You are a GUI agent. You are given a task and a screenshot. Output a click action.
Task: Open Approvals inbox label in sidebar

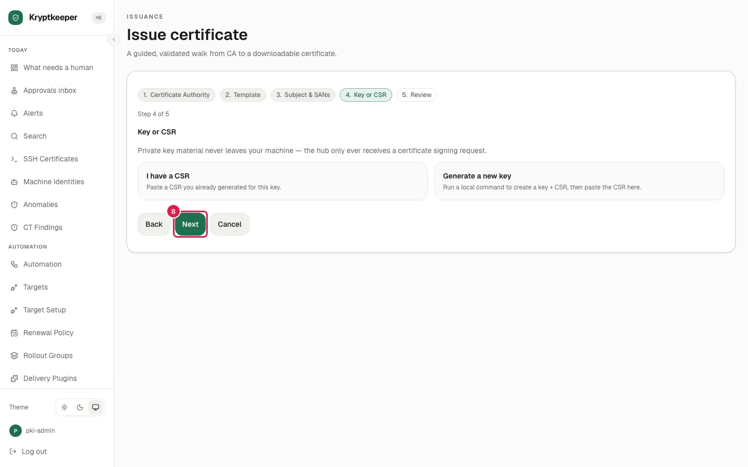[x=50, y=91]
